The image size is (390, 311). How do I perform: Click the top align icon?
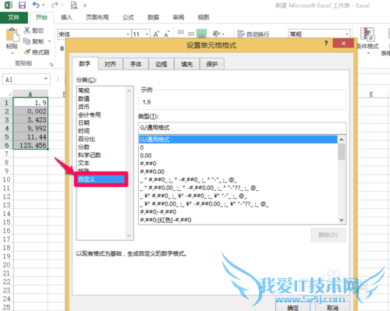[x=180, y=33]
